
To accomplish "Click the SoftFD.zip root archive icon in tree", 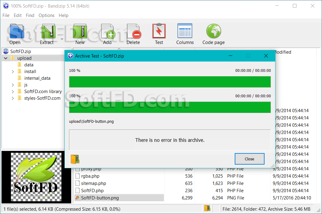I will pos(6,51).
